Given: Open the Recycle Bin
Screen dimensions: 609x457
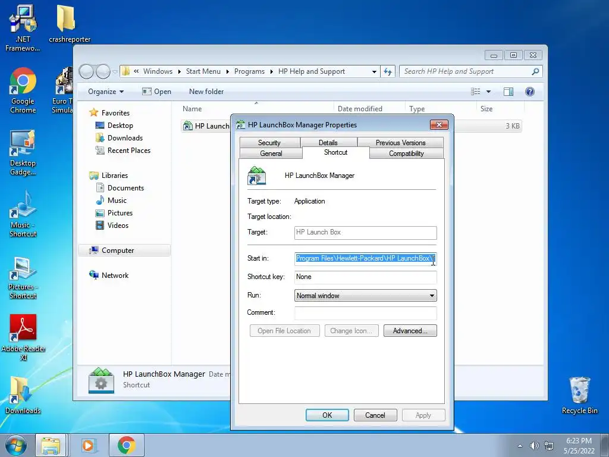Looking at the screenshot, I should click(579, 396).
